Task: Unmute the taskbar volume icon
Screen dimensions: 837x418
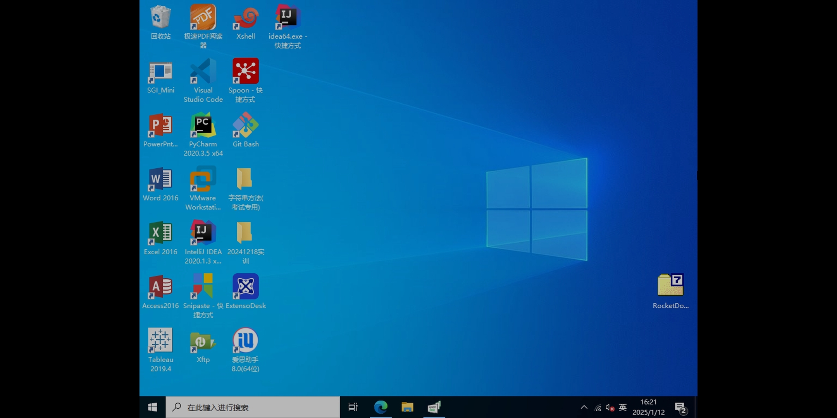Action: (610, 408)
